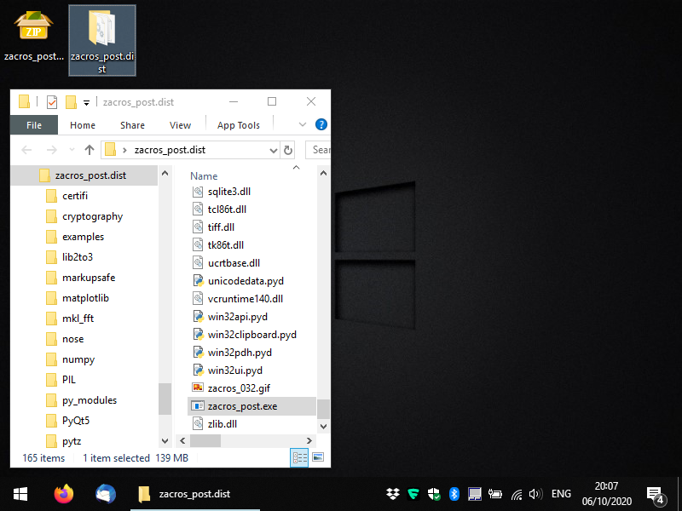Click the Dropbox tray icon
The width and height of the screenshot is (682, 511).
click(x=393, y=494)
